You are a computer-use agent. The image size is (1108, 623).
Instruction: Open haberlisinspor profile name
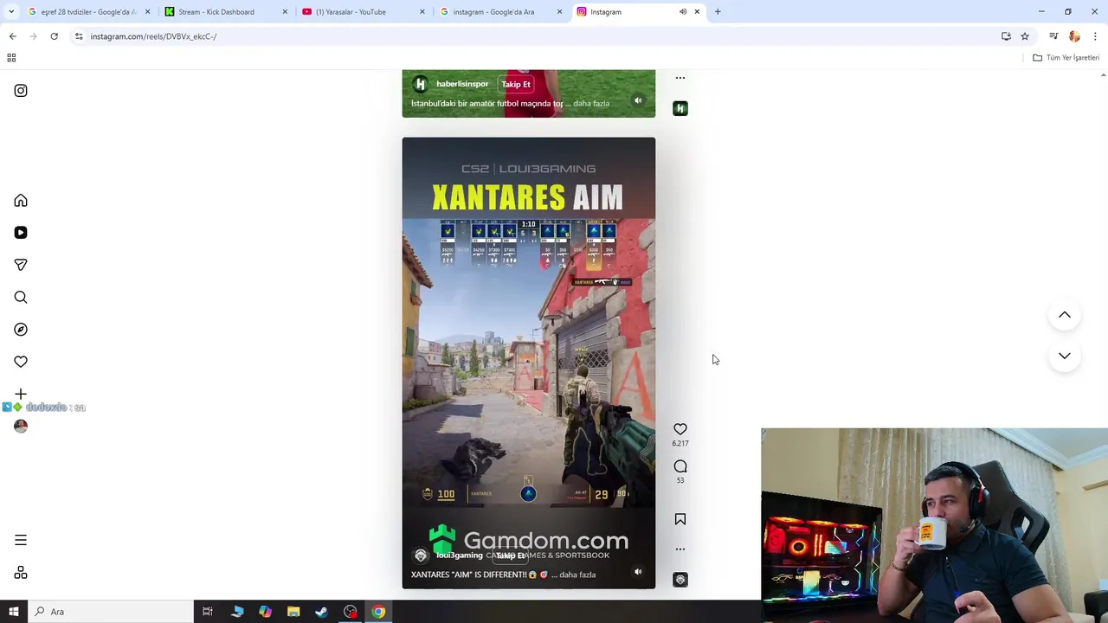(462, 84)
